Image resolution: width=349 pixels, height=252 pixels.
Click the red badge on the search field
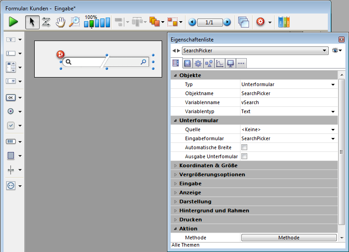pos(61,55)
